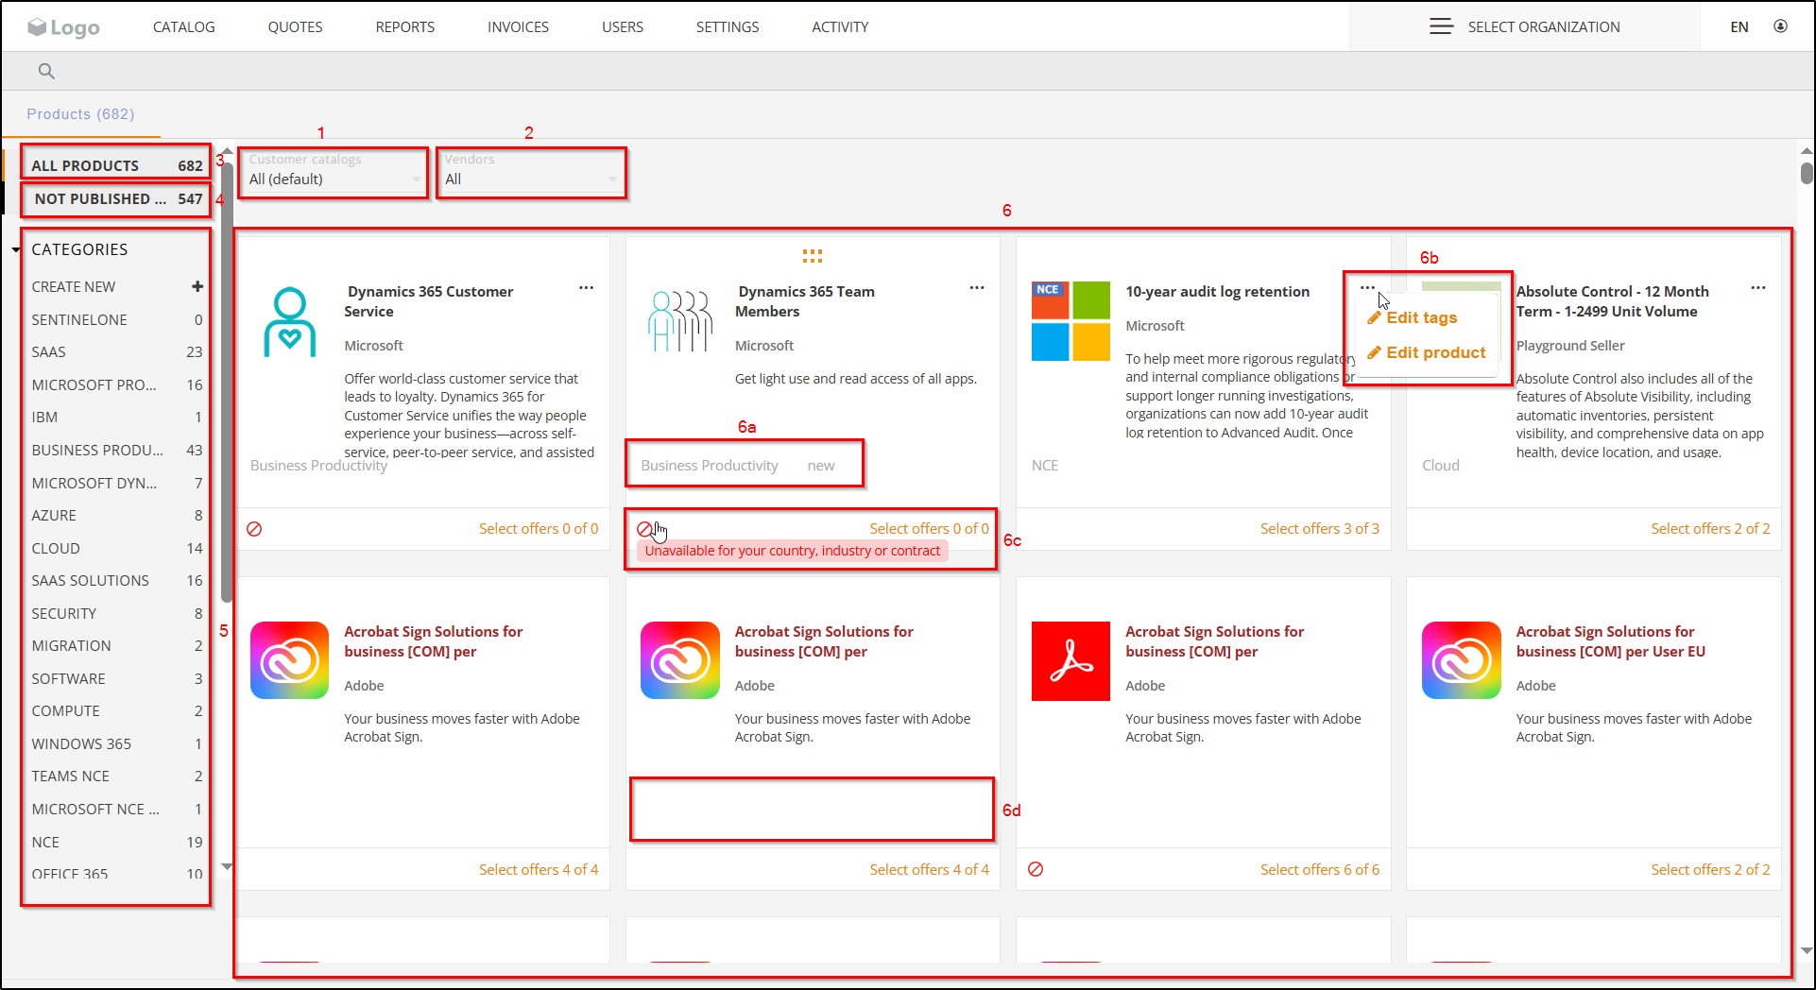This screenshot has width=1816, height=990.
Task: Open the 10-year audit log retention title
Action: tap(1217, 292)
